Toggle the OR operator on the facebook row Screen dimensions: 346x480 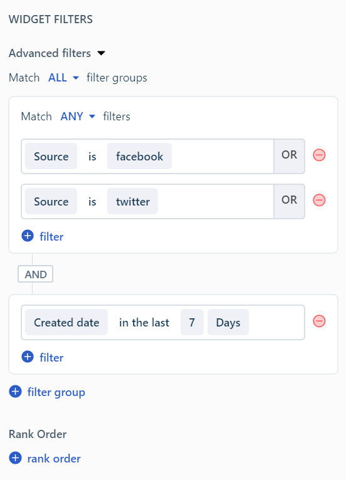pyautogui.click(x=289, y=156)
